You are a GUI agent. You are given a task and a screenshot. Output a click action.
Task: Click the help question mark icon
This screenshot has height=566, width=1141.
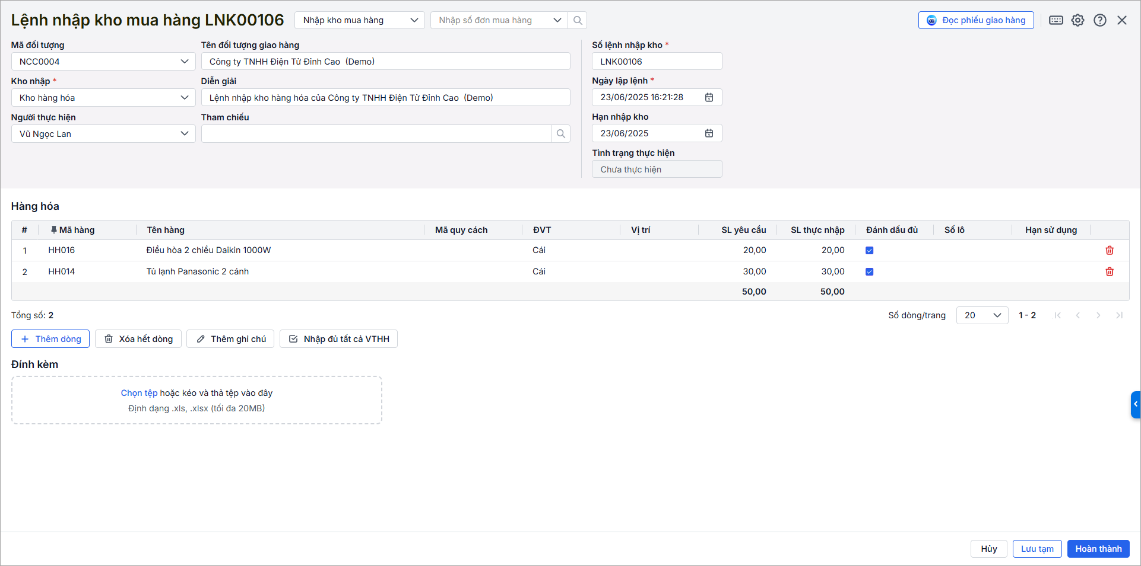[x=1099, y=20]
